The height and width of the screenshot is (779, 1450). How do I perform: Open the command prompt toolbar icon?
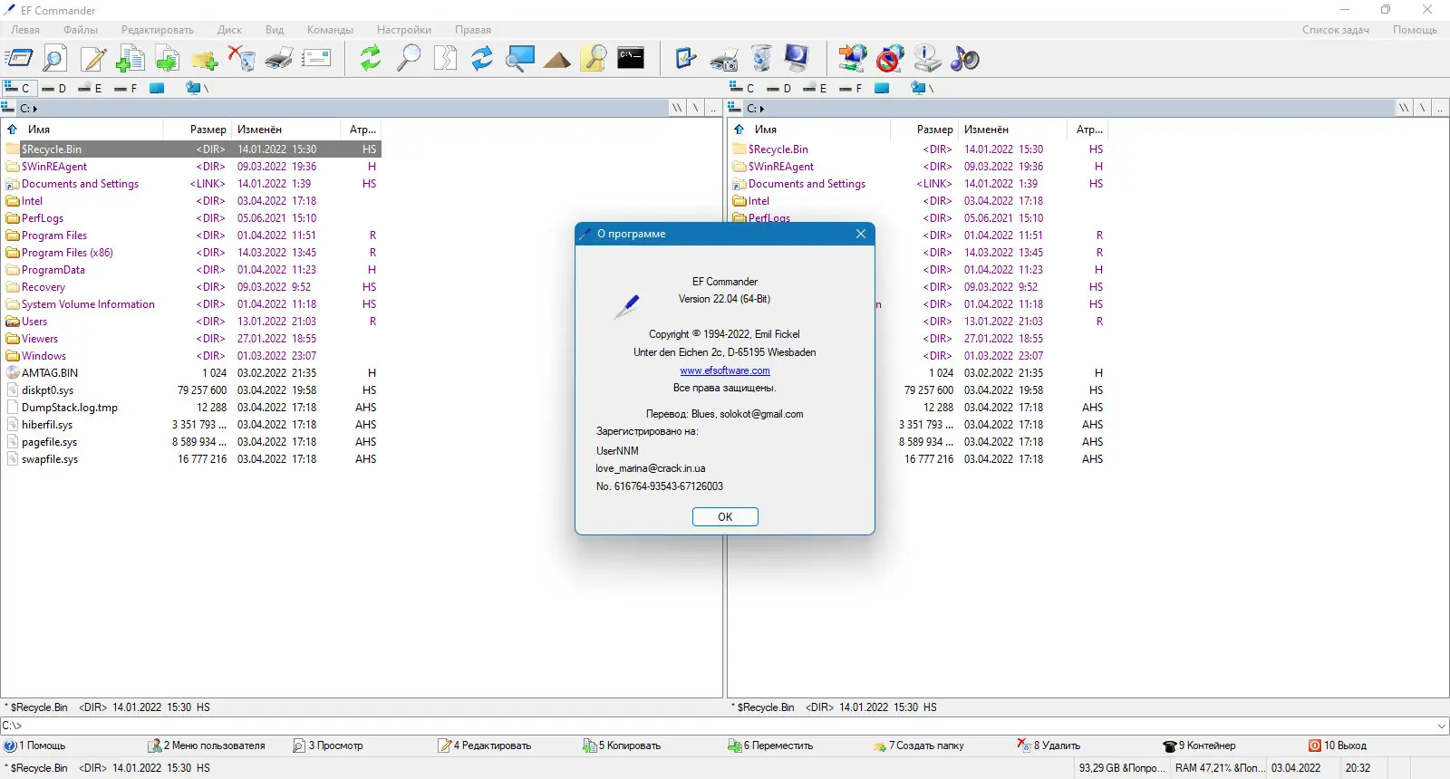tap(631, 59)
